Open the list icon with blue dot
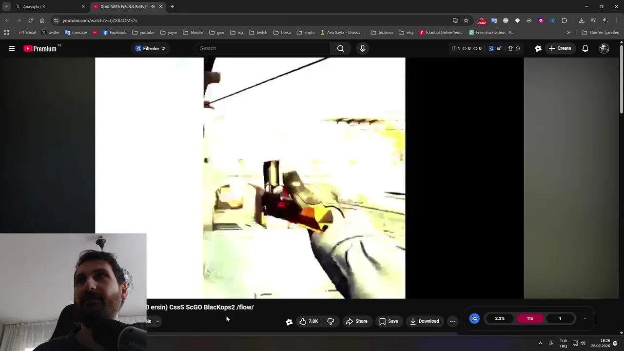The height and width of the screenshot is (351, 624). (x=499, y=48)
